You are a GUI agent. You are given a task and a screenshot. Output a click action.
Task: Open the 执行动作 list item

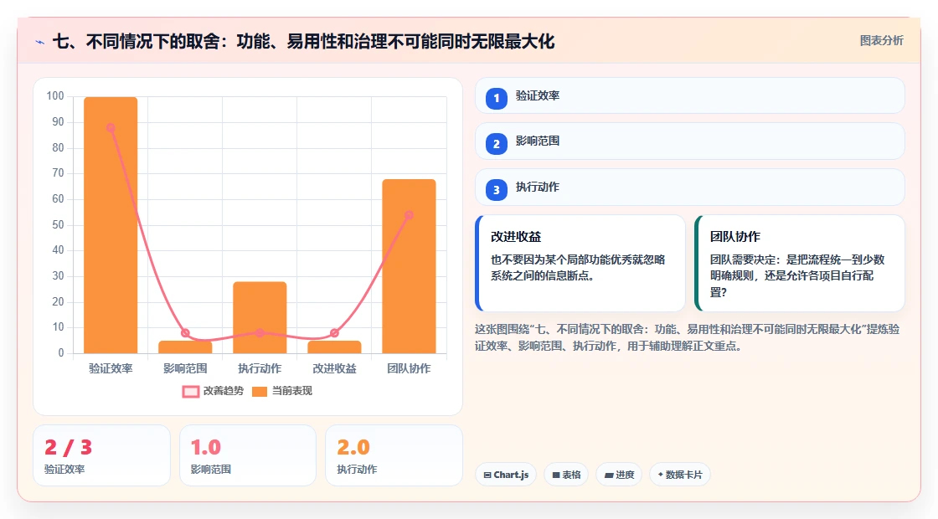[690, 188]
